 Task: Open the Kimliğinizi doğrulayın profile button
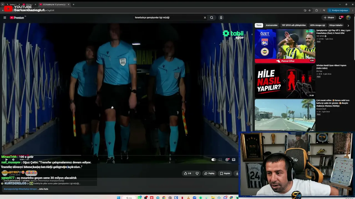(338, 11)
